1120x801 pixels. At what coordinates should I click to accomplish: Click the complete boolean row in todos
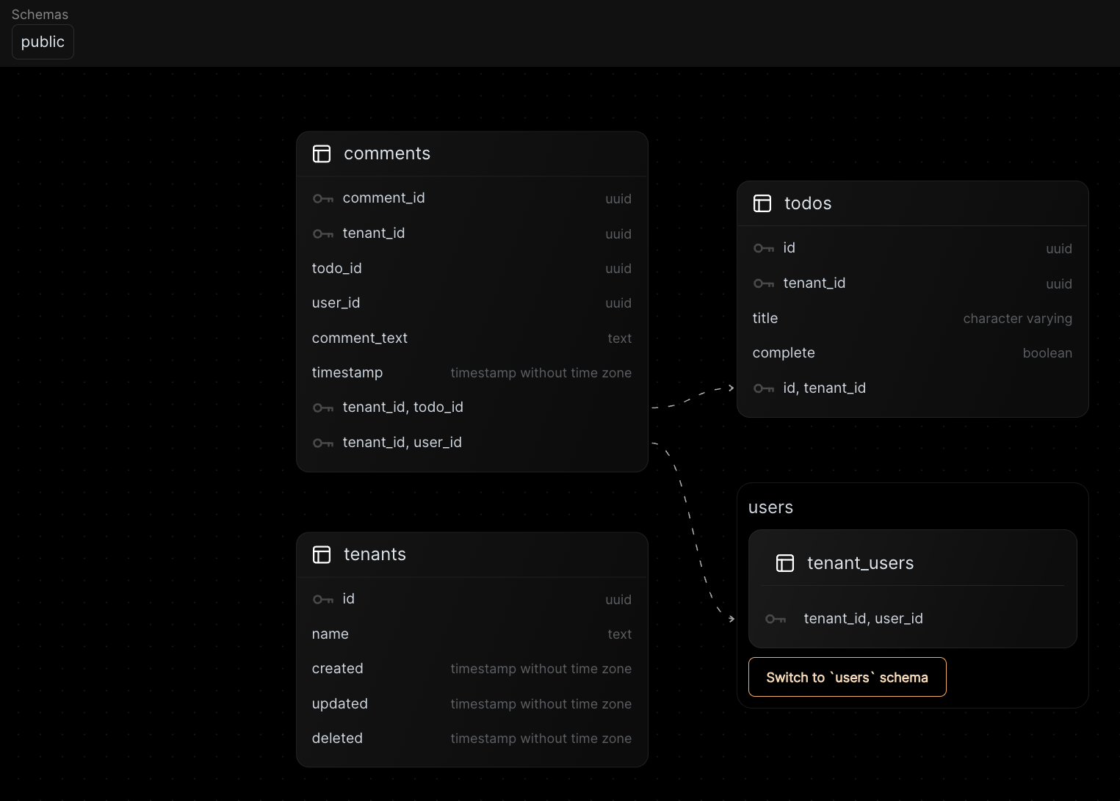click(784, 352)
